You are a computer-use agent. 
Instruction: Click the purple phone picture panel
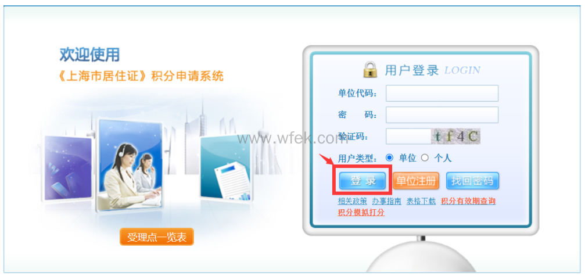coord(68,168)
